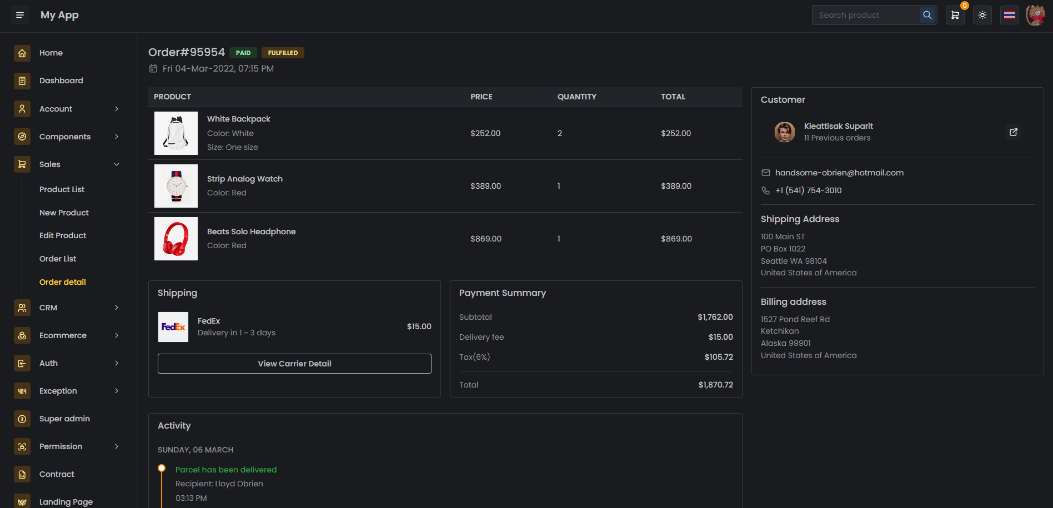Click Parcel has been delivered activity
1053x508 pixels.
point(226,470)
